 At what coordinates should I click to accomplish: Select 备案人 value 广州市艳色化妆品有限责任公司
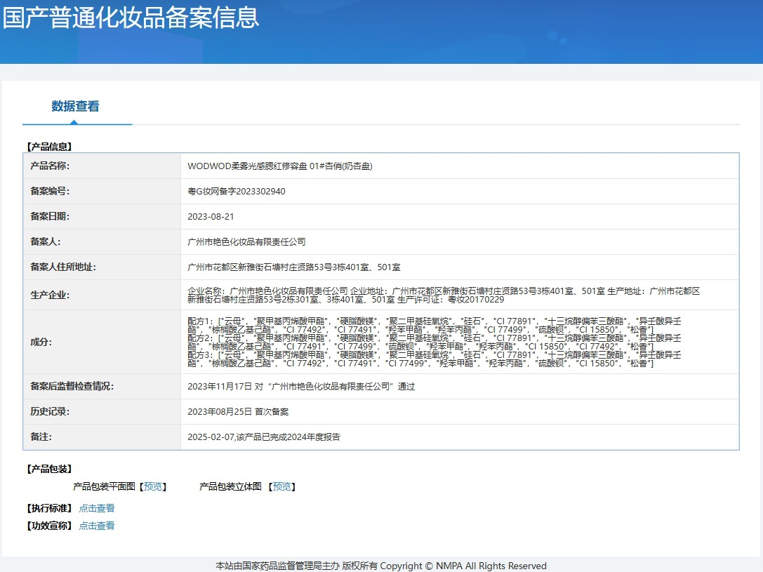pyautogui.click(x=246, y=242)
